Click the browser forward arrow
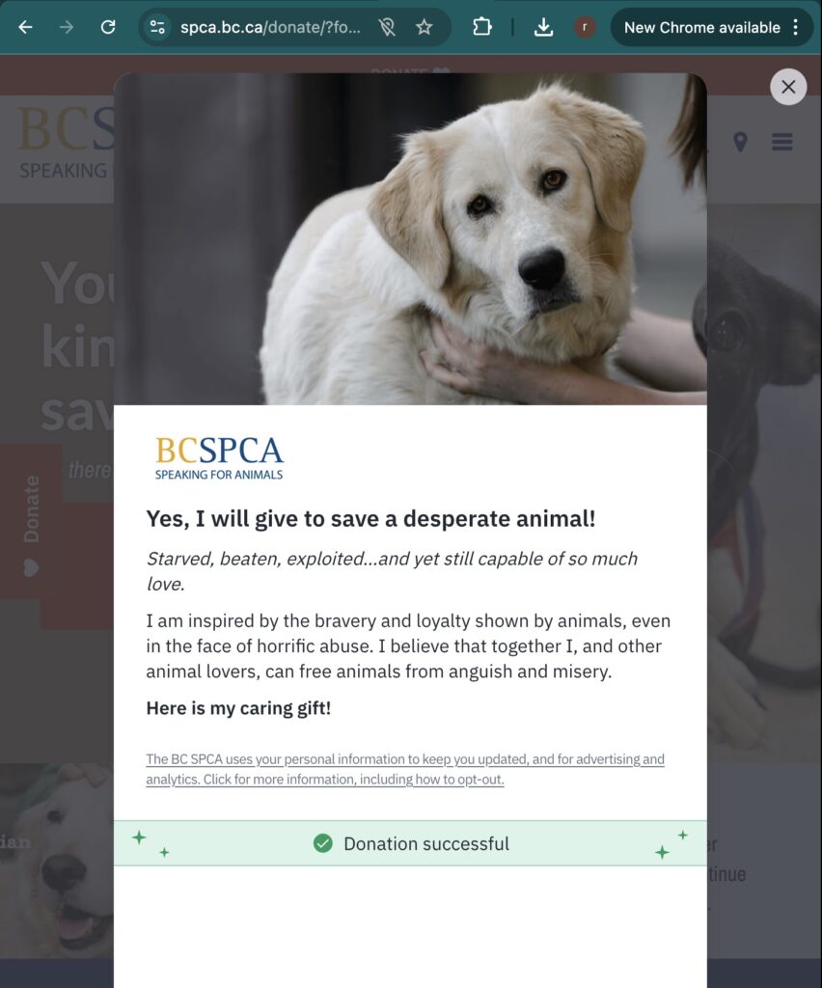Viewport: 822px width, 988px height. 67,27
